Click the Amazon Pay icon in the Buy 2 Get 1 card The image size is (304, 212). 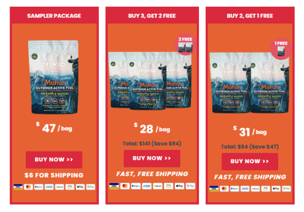[x=266, y=188]
